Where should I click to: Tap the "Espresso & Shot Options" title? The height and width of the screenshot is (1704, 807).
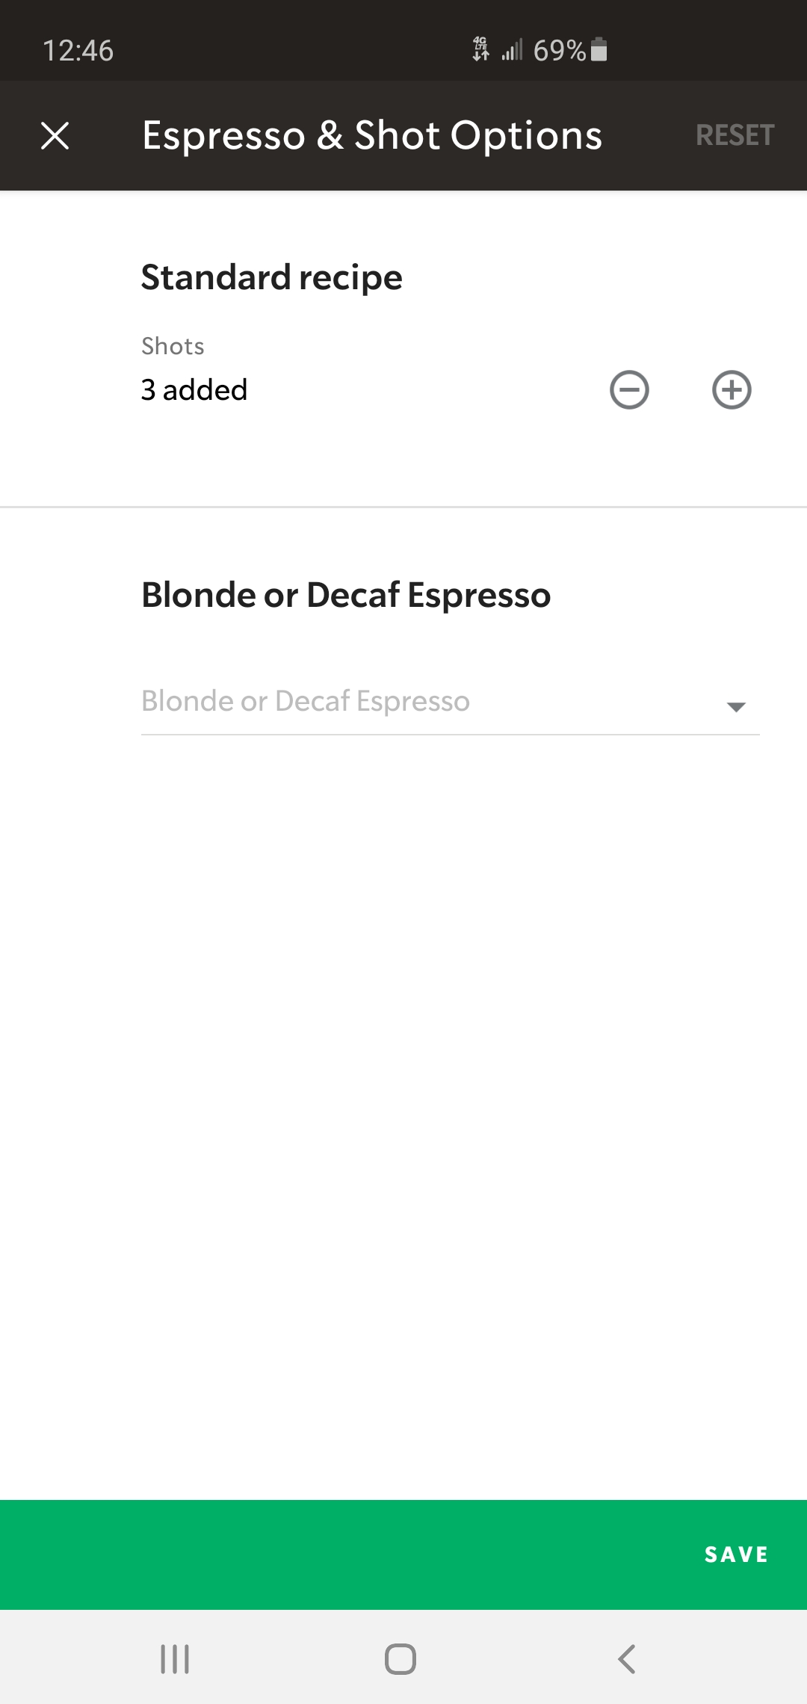coord(372,136)
